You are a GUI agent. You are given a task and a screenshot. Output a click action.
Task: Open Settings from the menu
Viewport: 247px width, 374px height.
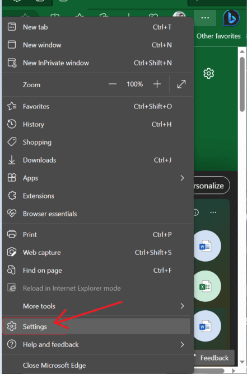[x=97, y=326]
